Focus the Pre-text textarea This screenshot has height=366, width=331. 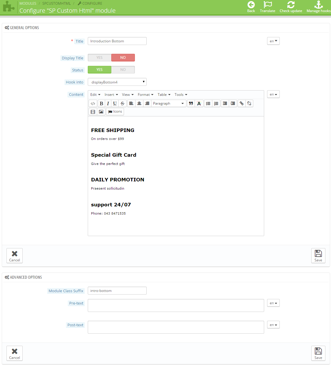point(176,305)
